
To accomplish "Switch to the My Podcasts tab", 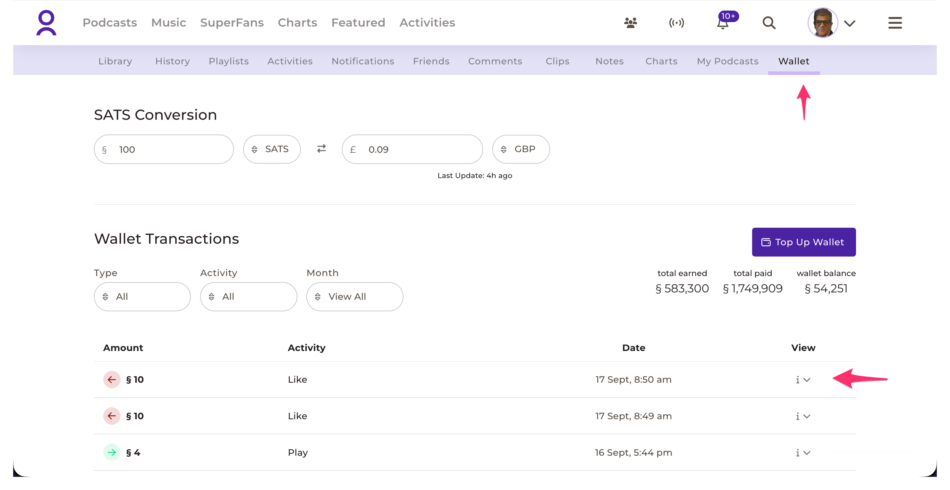I will pyautogui.click(x=727, y=61).
